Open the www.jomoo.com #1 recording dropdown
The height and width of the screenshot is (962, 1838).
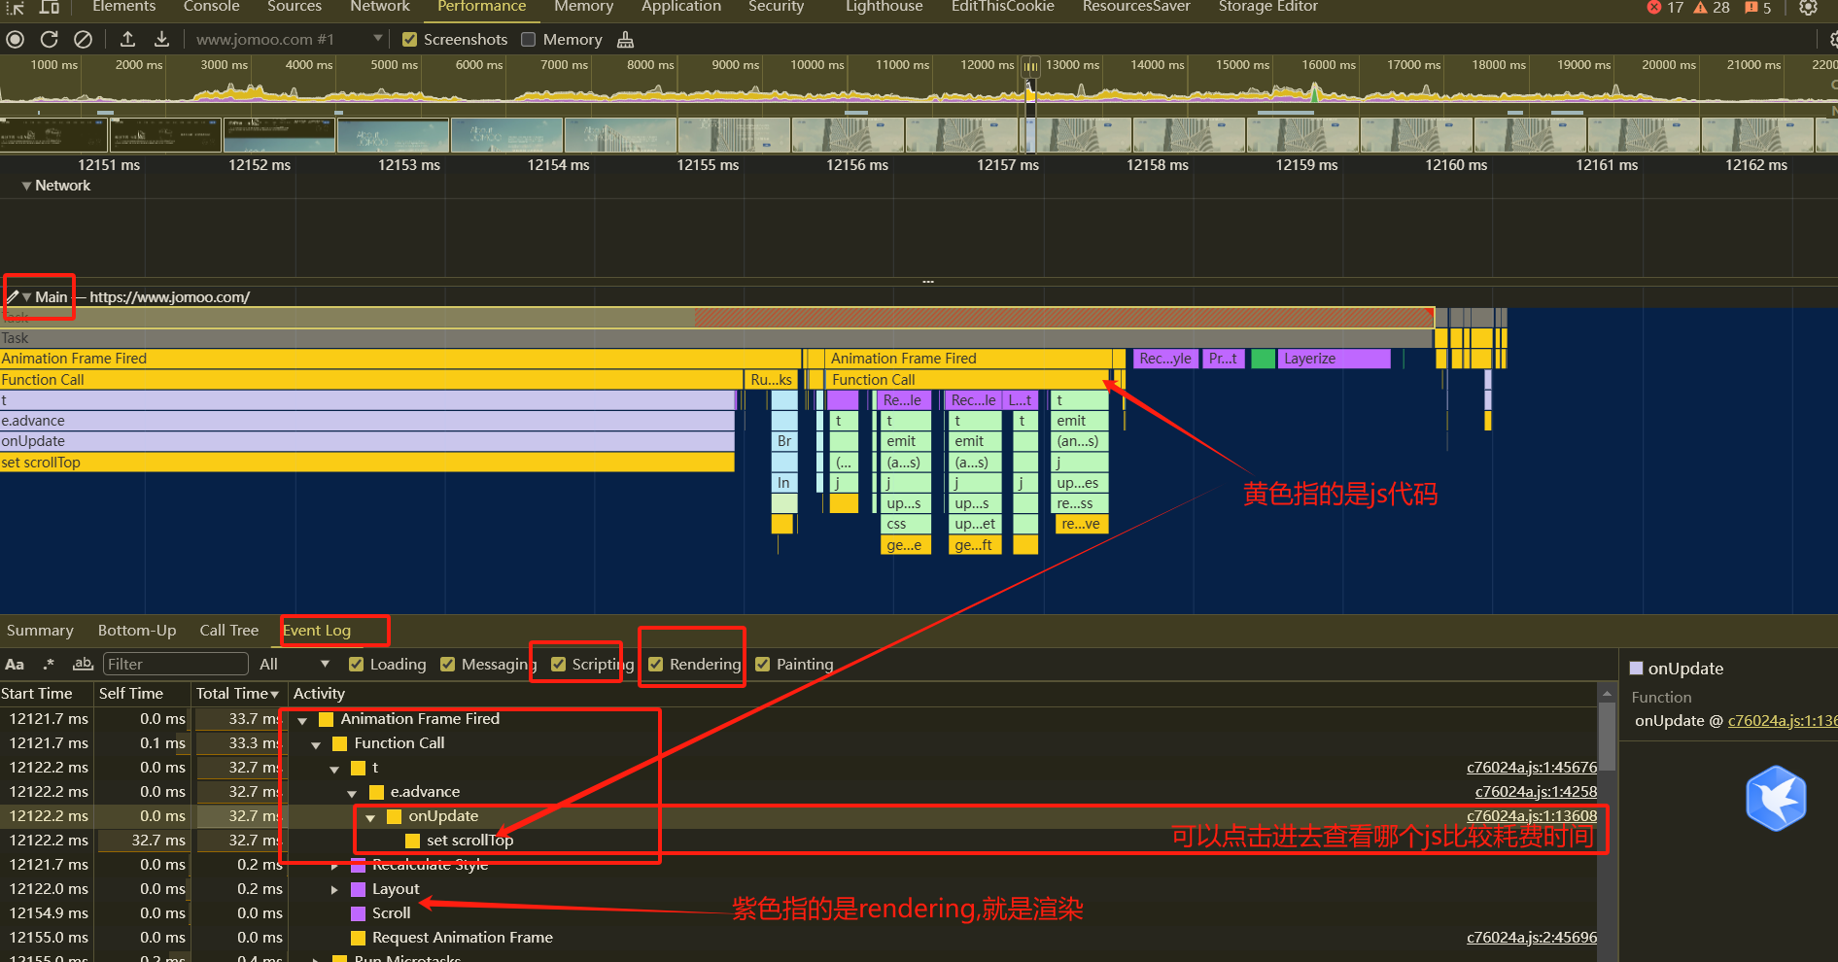click(289, 39)
